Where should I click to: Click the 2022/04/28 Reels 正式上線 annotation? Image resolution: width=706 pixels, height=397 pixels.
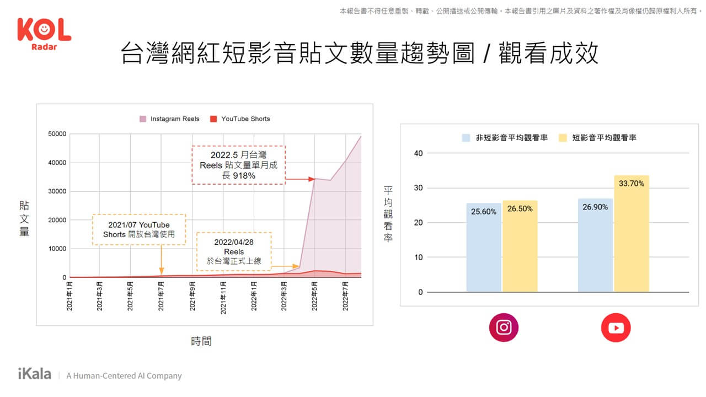pos(234,251)
